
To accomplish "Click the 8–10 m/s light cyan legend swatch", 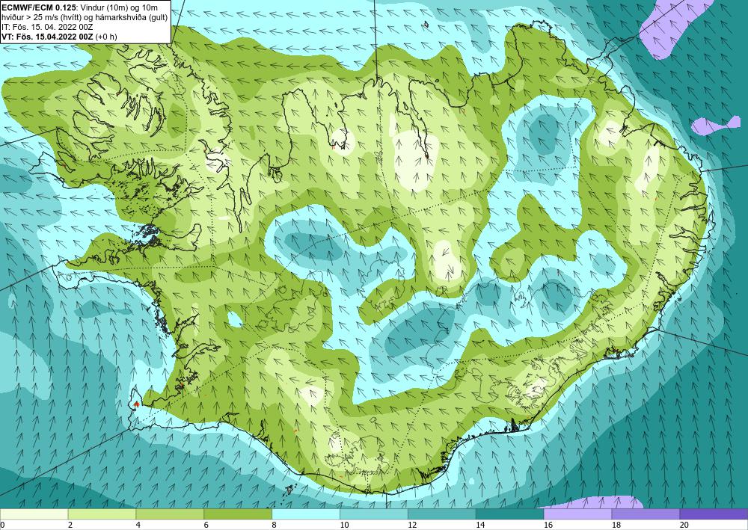I will (306, 514).
